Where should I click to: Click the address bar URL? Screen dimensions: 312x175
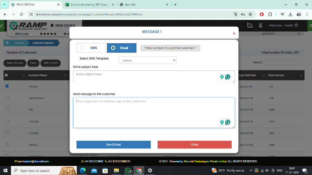tap(89, 14)
